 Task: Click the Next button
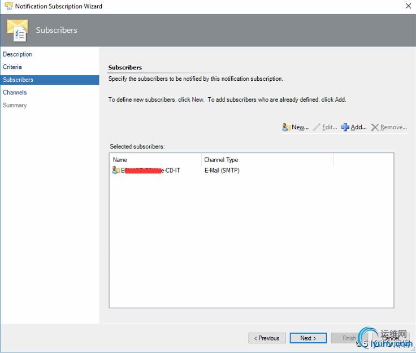pyautogui.click(x=308, y=338)
